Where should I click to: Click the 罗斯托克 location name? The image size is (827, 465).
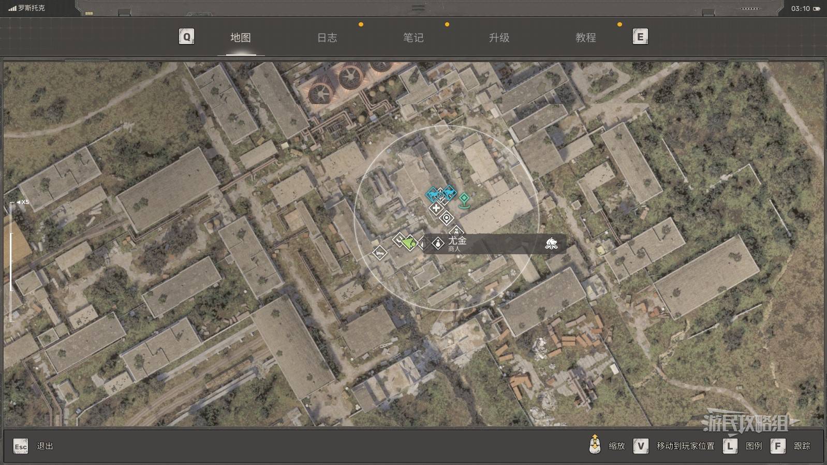point(32,8)
